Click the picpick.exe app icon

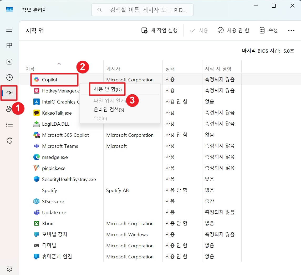point(37,168)
